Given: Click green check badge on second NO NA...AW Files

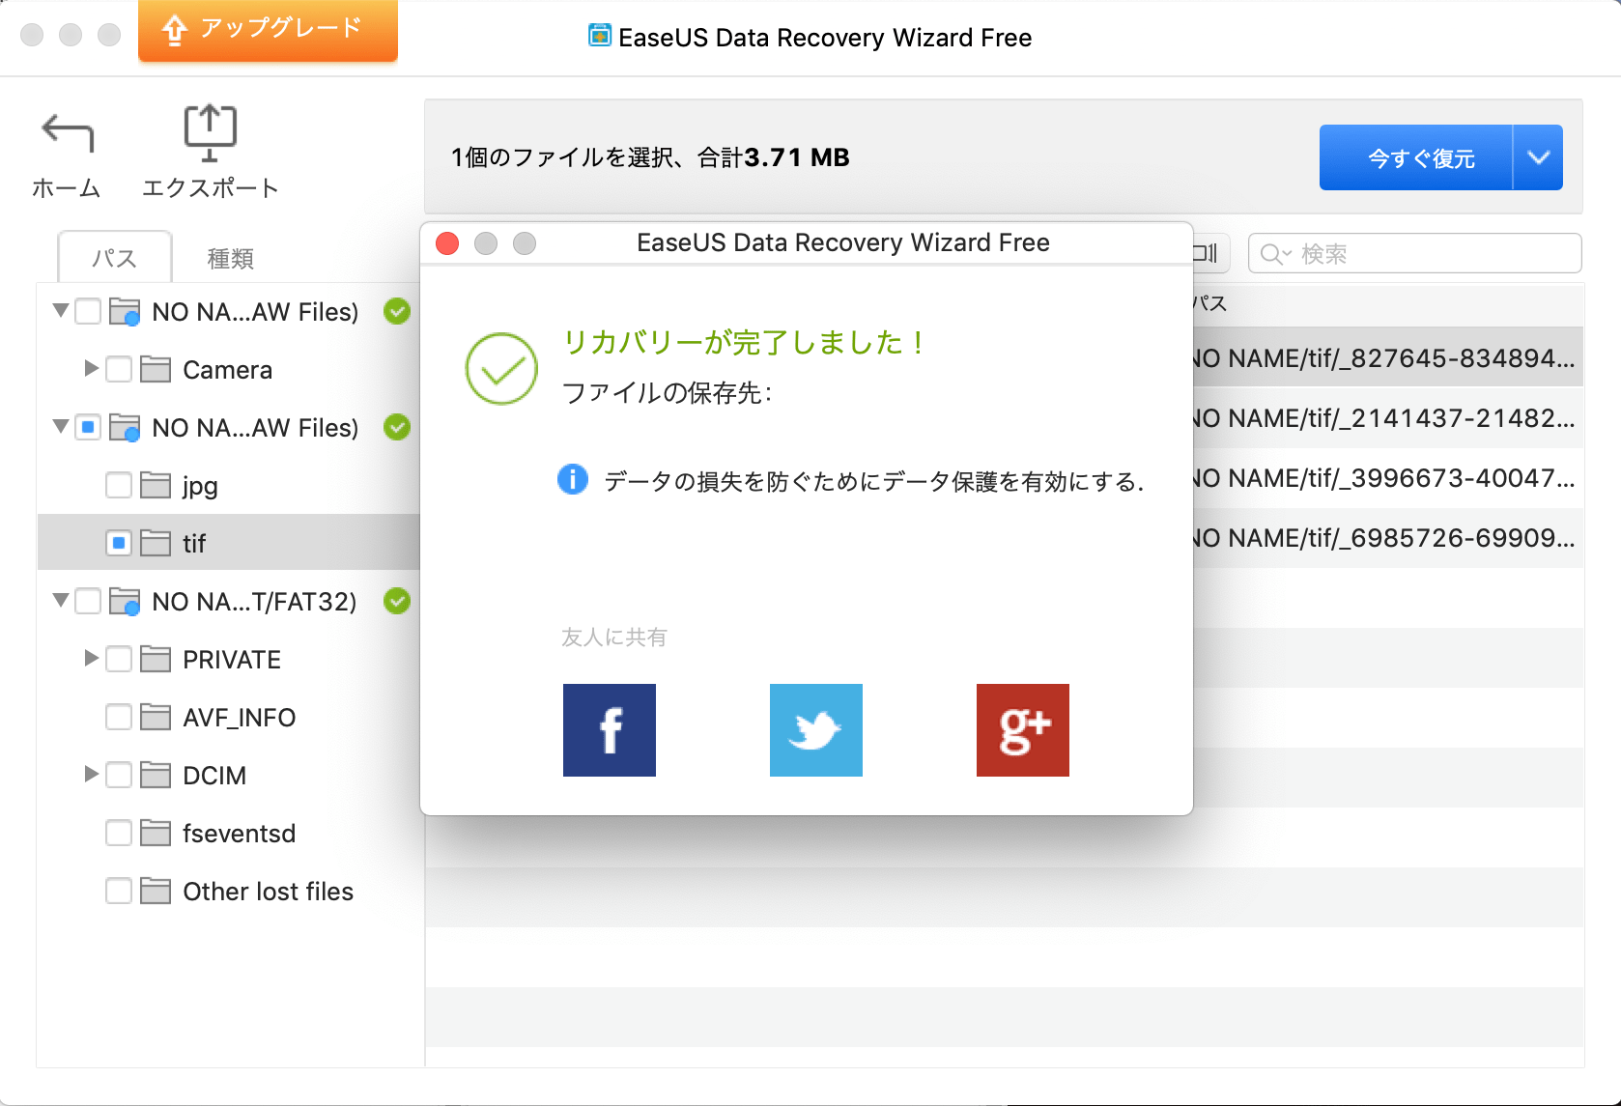Looking at the screenshot, I should [x=397, y=427].
